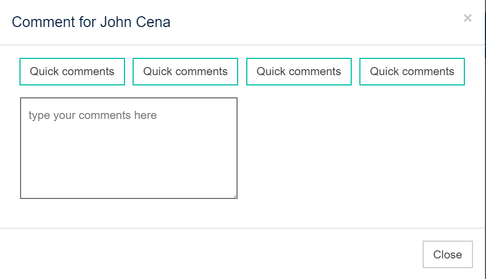Click the text area's resize grip corner
486x279 pixels.
click(x=235, y=196)
